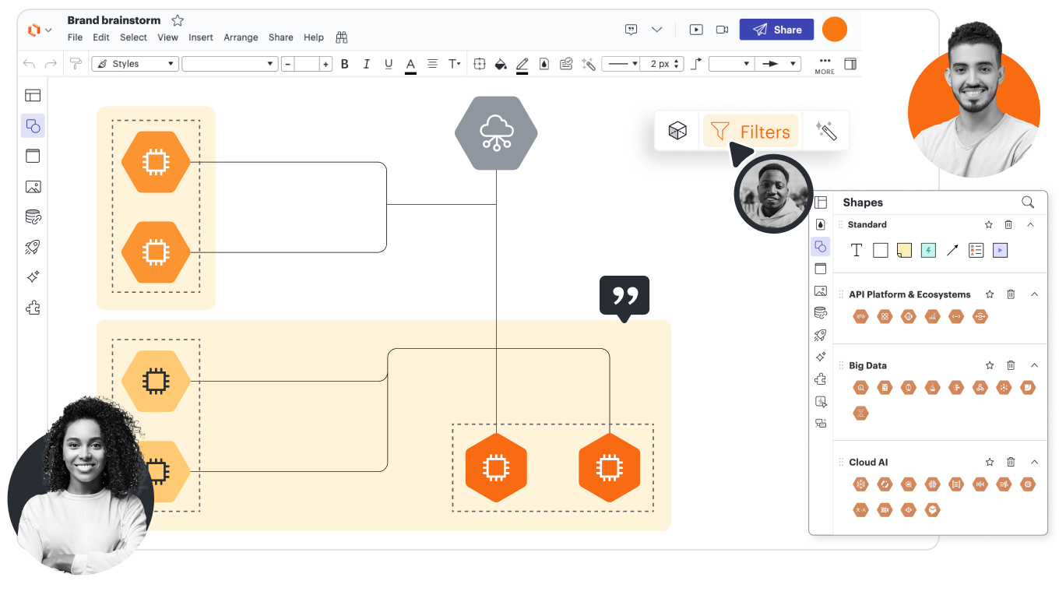Delete the Big Data shape library
This screenshot has width=1059, height=595.
coord(1011,365)
